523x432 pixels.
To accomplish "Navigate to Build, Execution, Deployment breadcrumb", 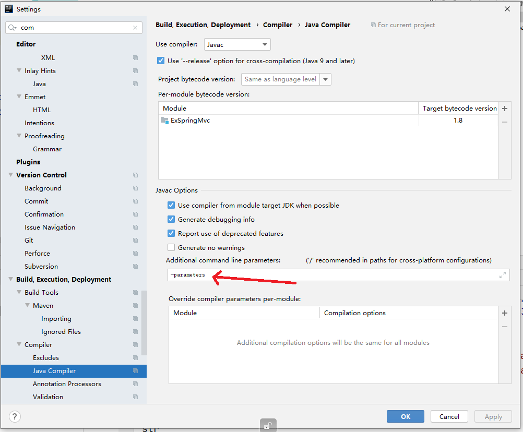I will point(203,25).
